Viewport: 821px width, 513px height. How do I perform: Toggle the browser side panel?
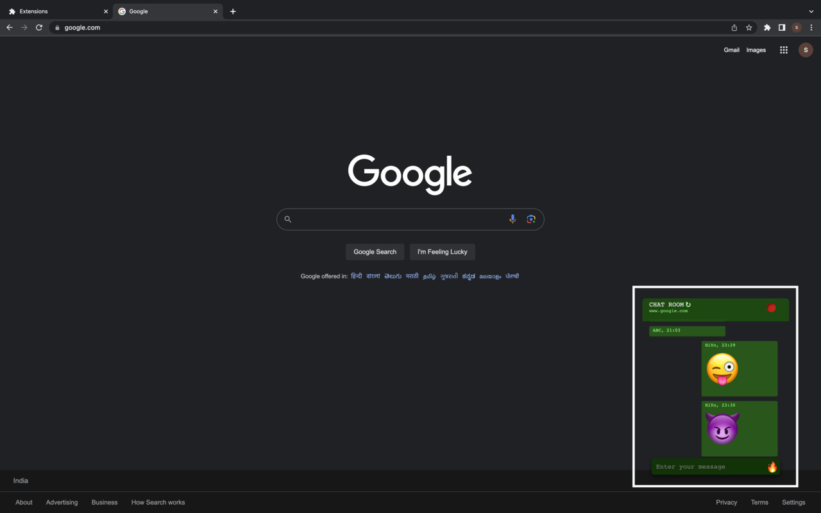782,28
